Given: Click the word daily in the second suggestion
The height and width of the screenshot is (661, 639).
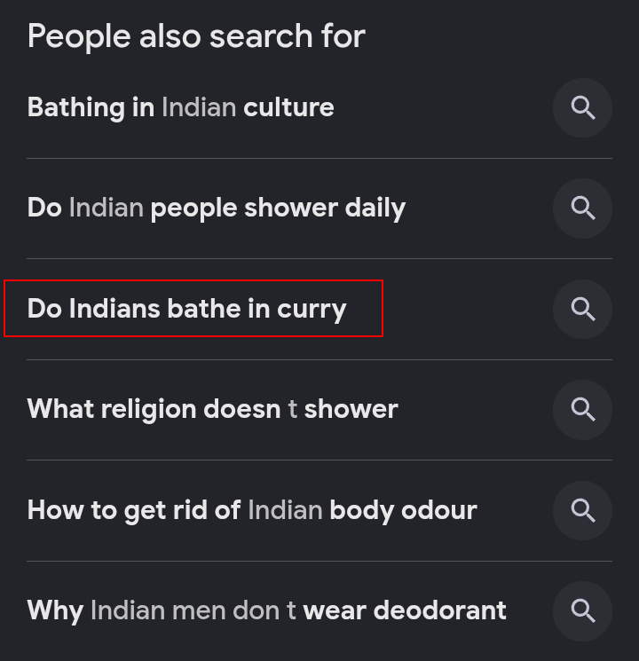Looking at the screenshot, I should [375, 209].
